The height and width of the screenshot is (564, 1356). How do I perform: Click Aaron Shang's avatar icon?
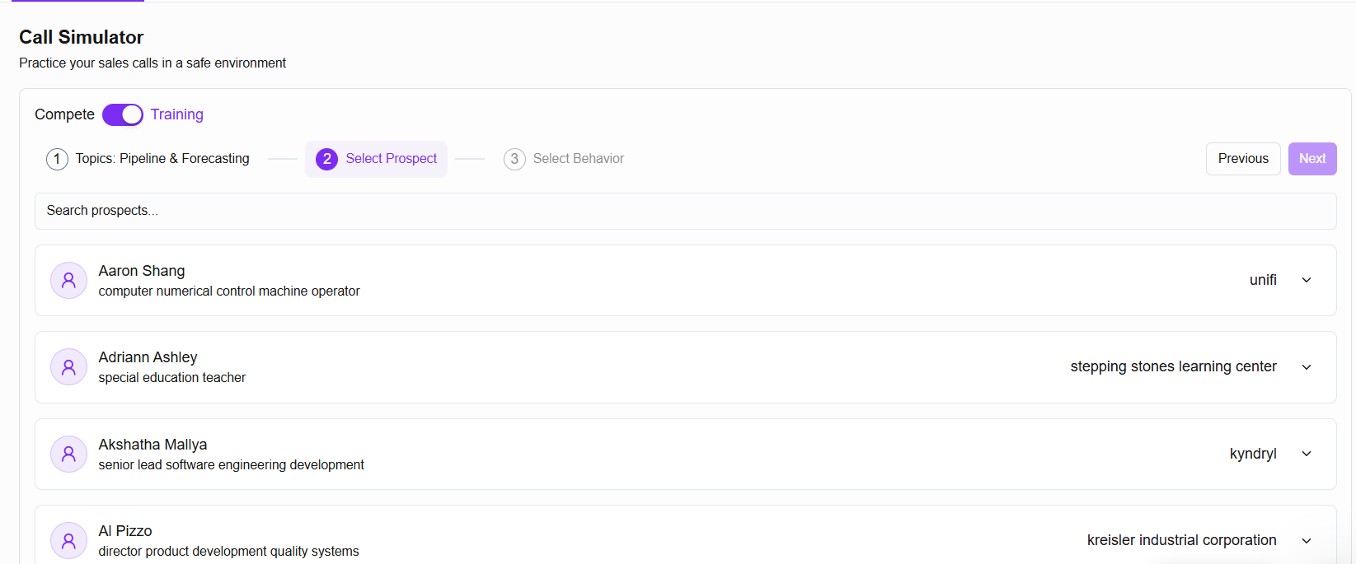click(68, 281)
